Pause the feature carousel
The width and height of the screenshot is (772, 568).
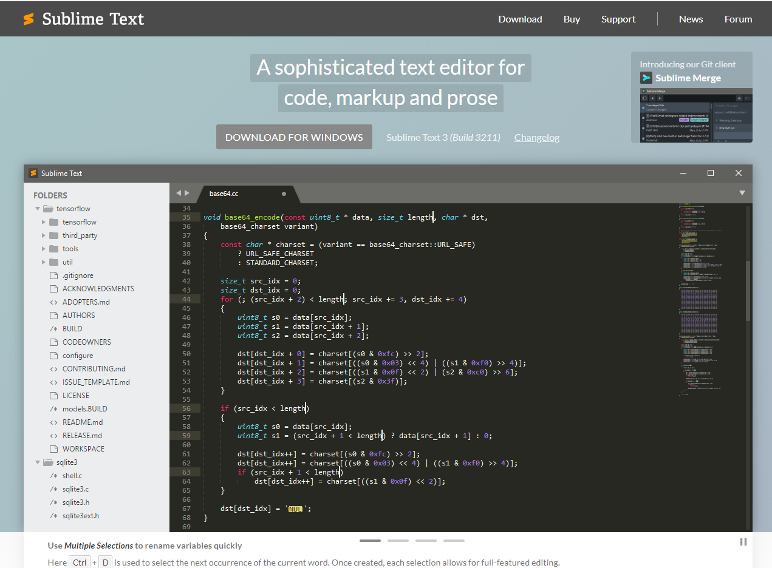click(743, 542)
